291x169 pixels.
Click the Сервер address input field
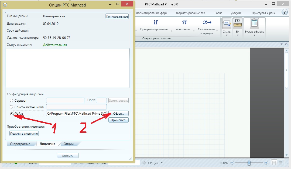click(x=65, y=100)
